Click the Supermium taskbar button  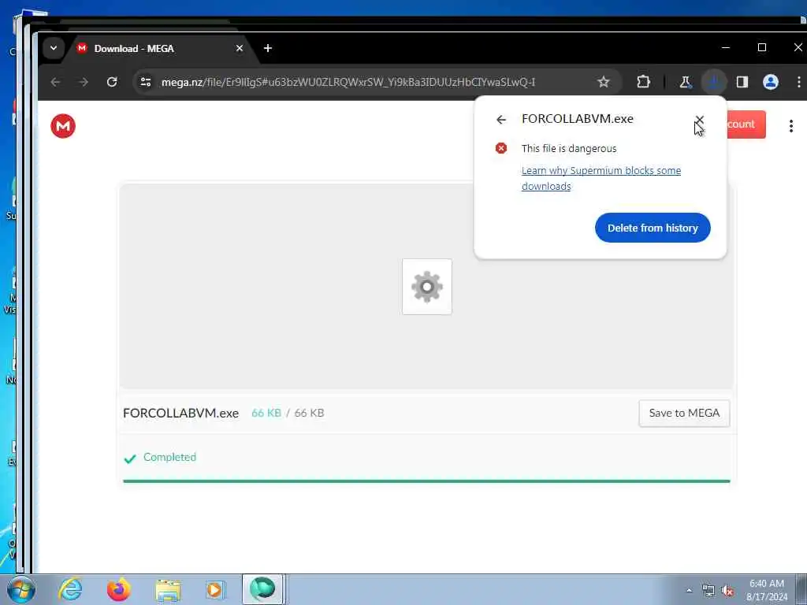click(x=262, y=589)
